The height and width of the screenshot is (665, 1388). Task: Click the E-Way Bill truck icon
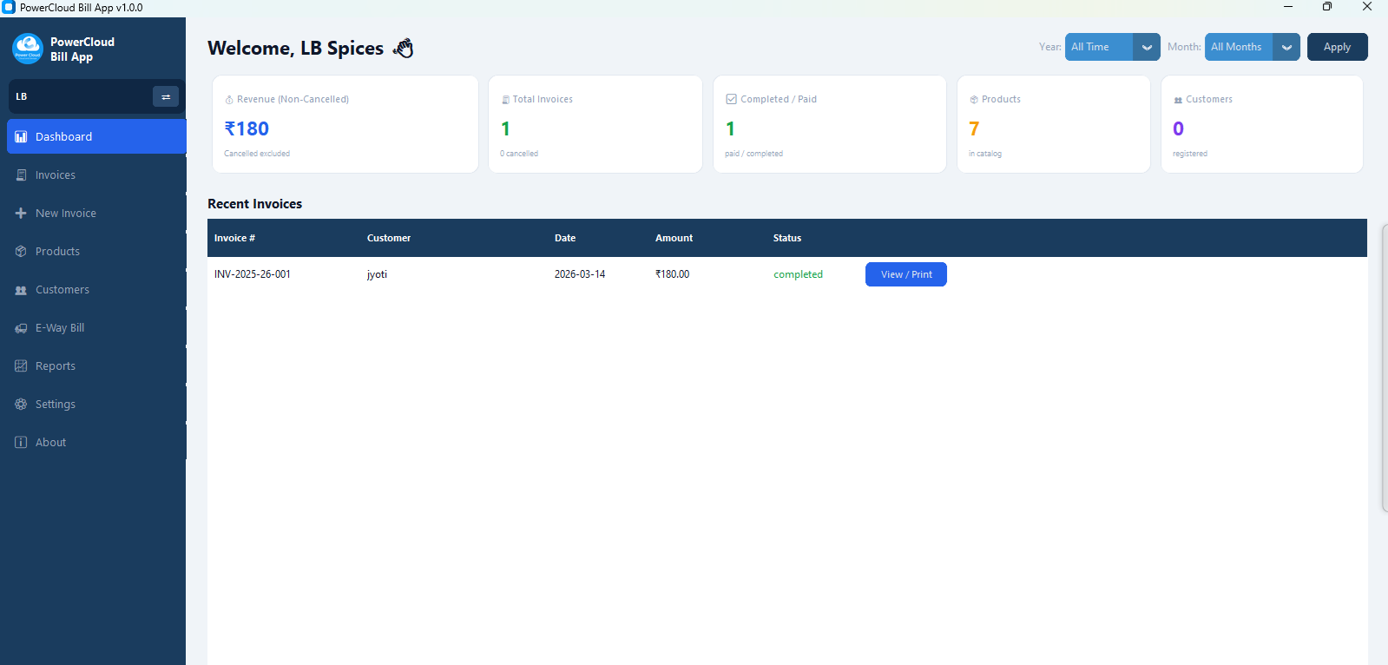click(21, 328)
